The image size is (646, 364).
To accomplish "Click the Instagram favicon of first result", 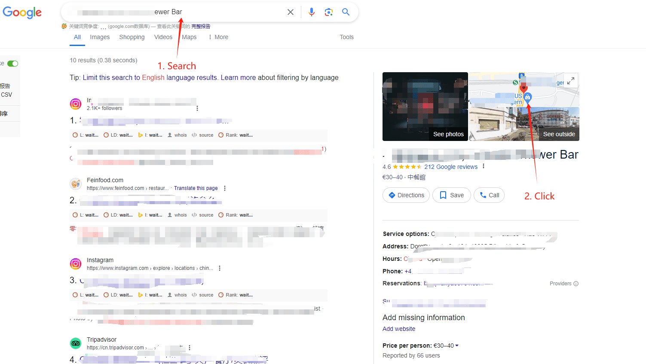I will click(76, 104).
